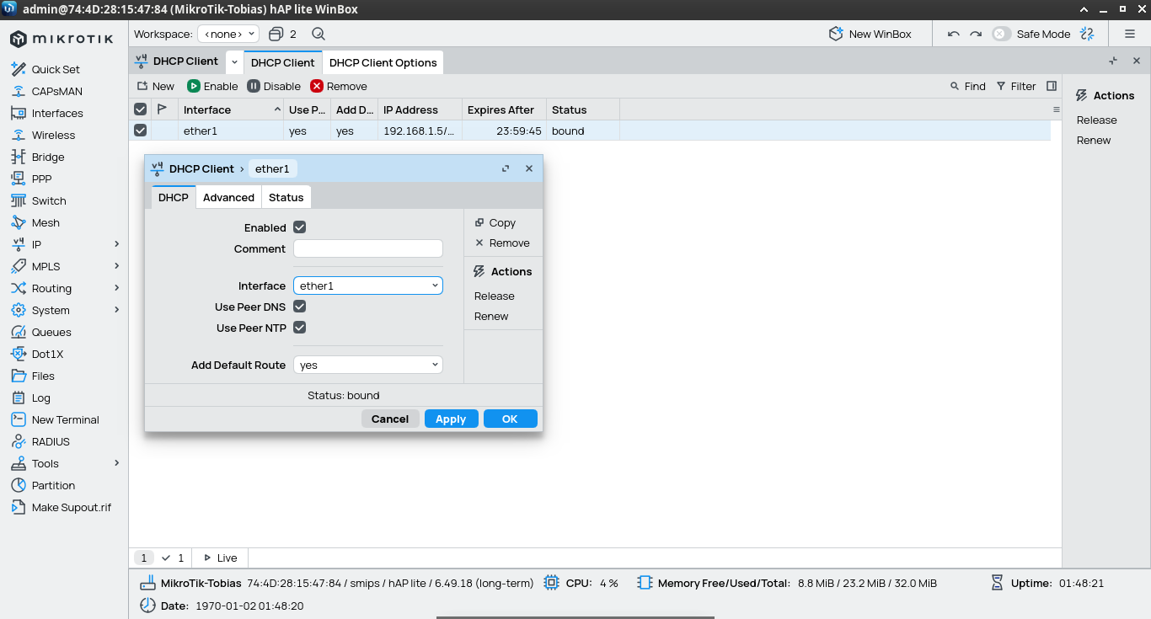Uncheck the Use Peer NTP checkbox
This screenshot has width=1151, height=619.
299,328
